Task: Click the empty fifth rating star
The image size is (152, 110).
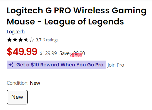Action: tap(32, 40)
